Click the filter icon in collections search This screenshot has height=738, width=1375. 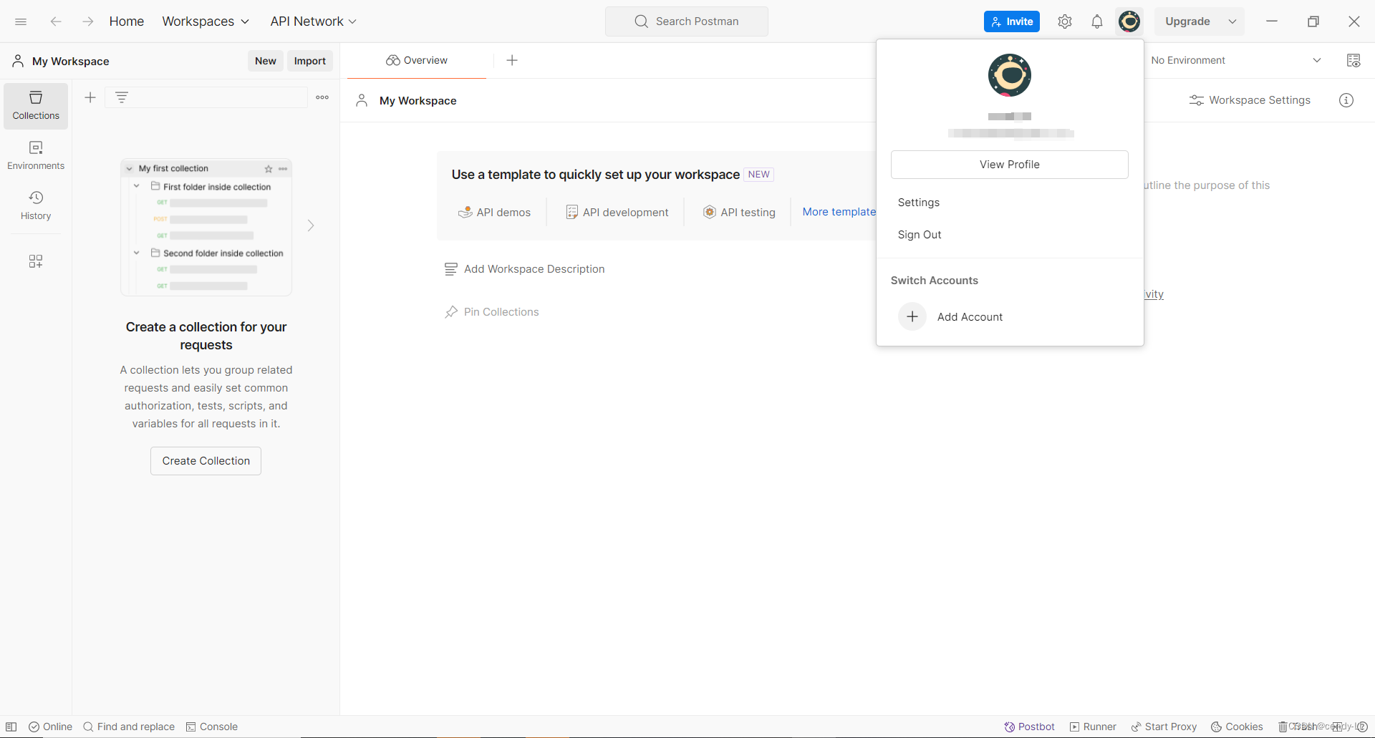click(x=122, y=97)
